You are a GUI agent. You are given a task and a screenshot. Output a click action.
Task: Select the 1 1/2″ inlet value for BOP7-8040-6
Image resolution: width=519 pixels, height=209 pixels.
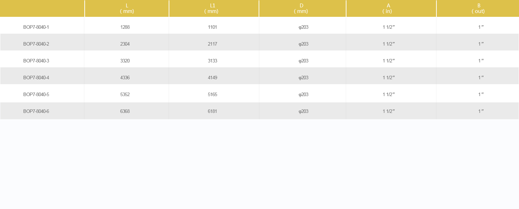(389, 111)
